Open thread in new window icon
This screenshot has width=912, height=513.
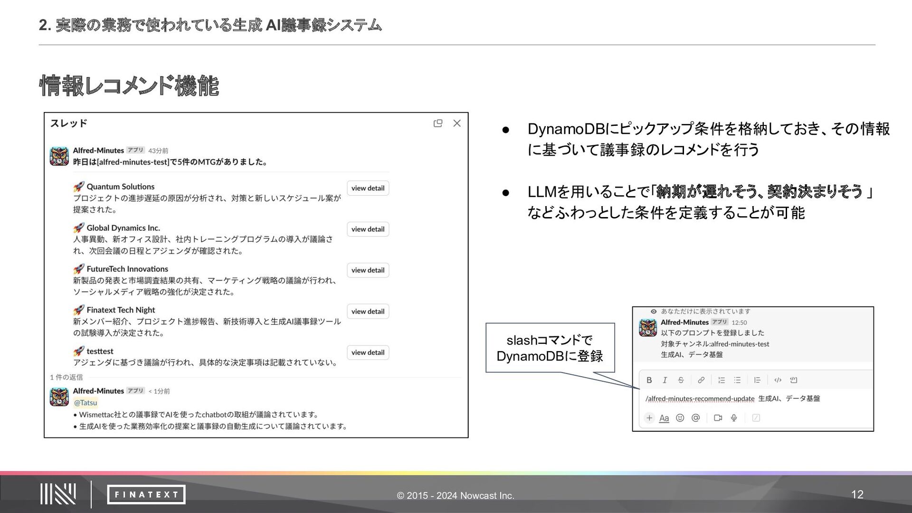tap(438, 123)
